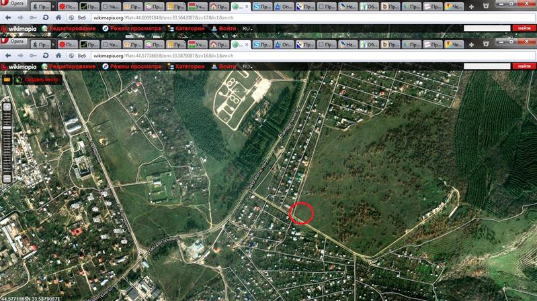Click the Reload icon in the lower browser toolbar
The width and height of the screenshot is (537, 301).
pyautogui.click(x=45, y=55)
